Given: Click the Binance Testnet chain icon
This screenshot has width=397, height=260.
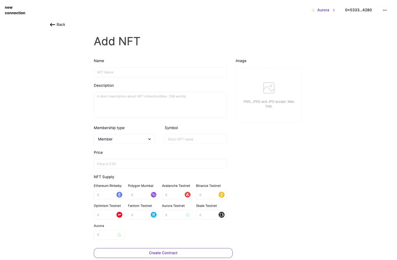Looking at the screenshot, I should (x=222, y=195).
